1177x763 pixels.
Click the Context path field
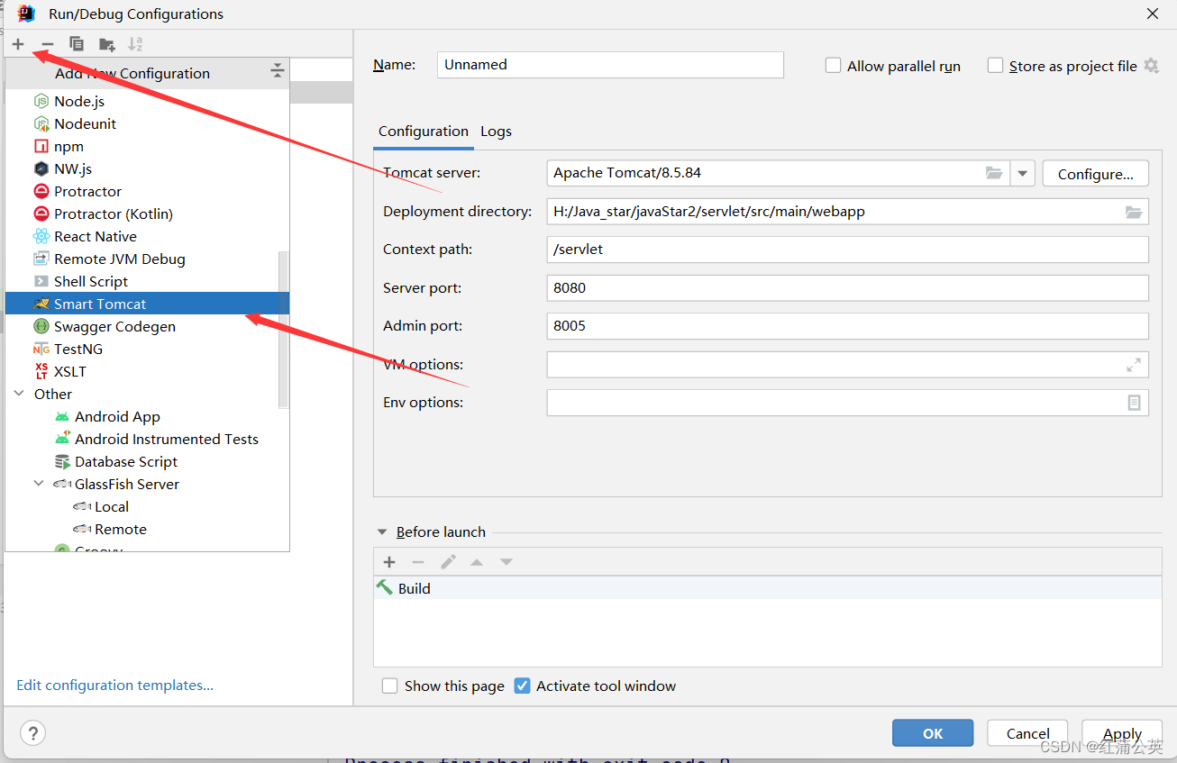point(847,250)
